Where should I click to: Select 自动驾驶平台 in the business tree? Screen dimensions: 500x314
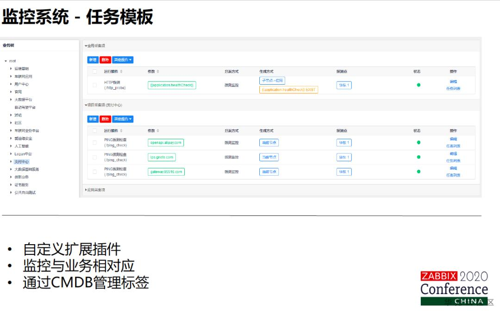[25, 107]
